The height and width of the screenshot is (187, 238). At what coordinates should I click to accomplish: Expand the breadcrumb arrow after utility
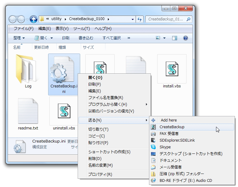point(66,19)
